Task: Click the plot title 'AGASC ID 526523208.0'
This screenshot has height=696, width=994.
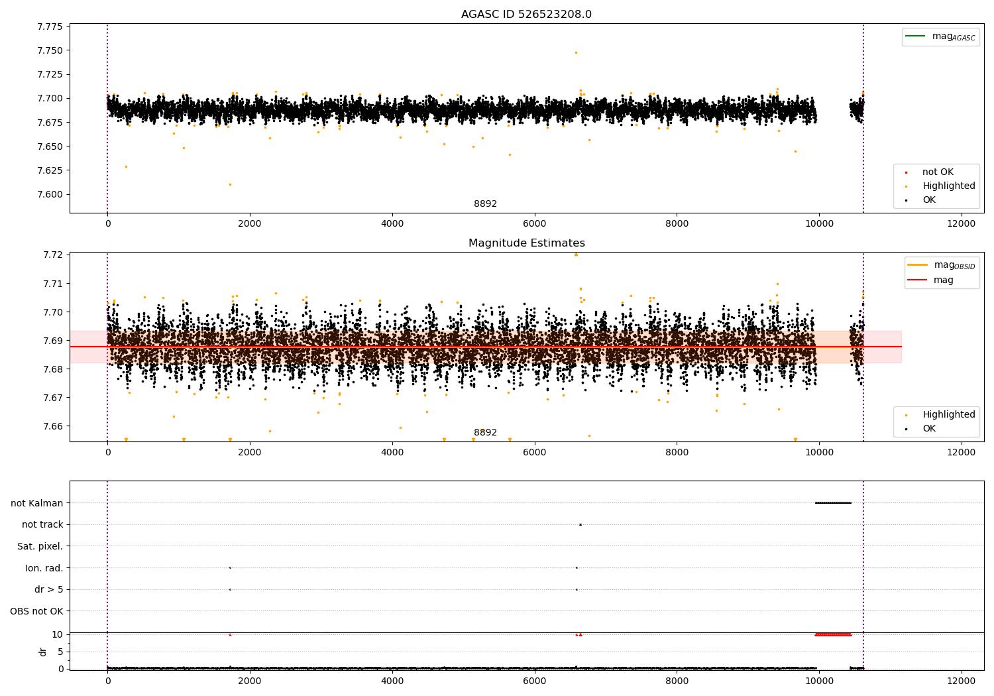Action: 526,15
